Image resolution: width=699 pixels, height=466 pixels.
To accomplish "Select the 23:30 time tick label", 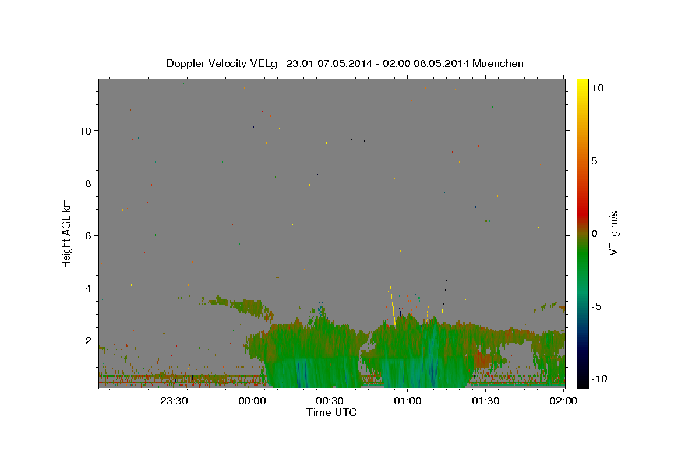I will coord(174,401).
